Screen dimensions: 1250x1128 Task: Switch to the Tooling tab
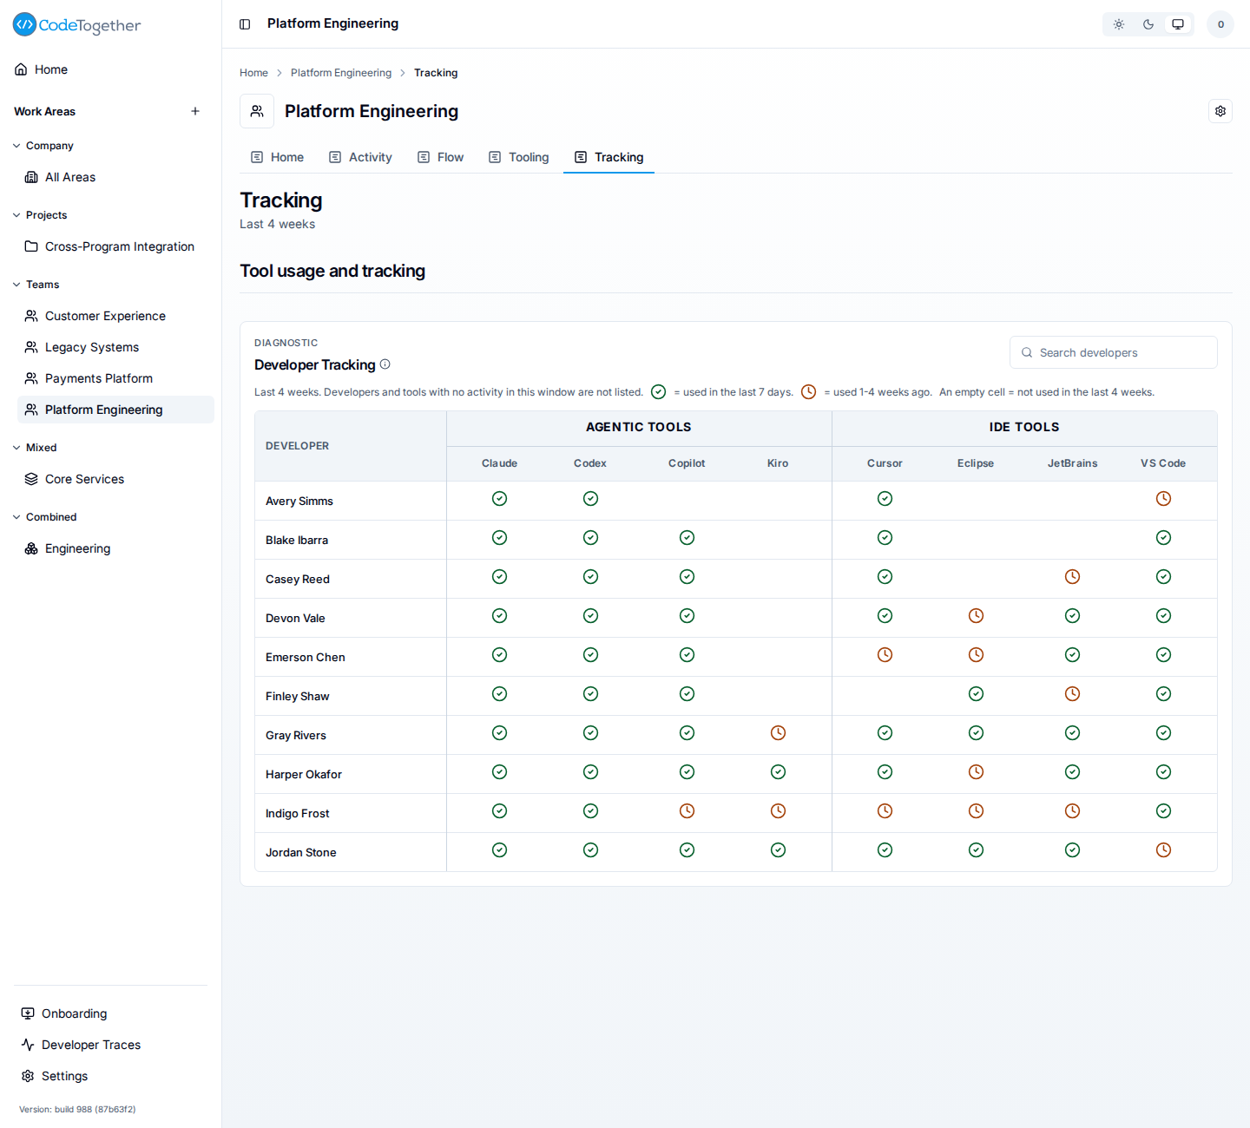[x=519, y=157]
